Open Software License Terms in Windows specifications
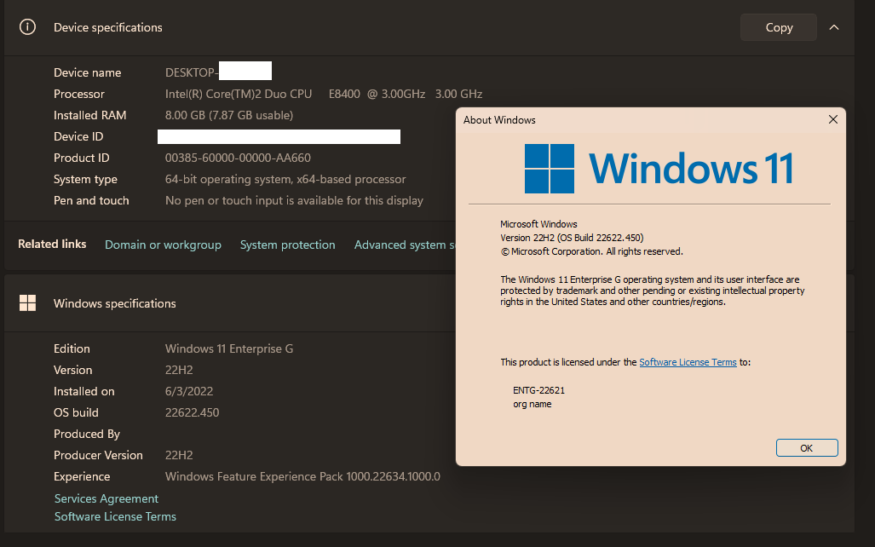875x547 pixels. click(115, 516)
